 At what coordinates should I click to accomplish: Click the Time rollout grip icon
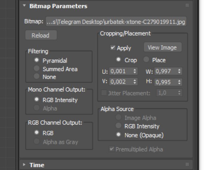[187, 164]
